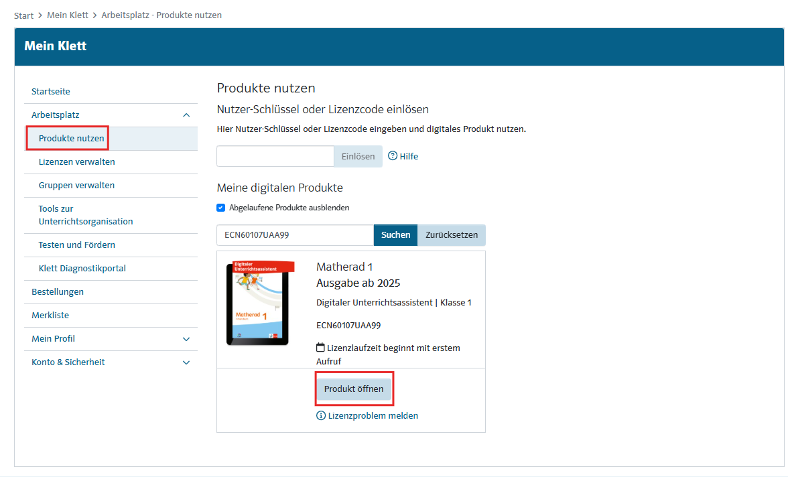Screen dimensions: 788x477
Task: Open Startseite in the sidebar
Action: coord(51,92)
